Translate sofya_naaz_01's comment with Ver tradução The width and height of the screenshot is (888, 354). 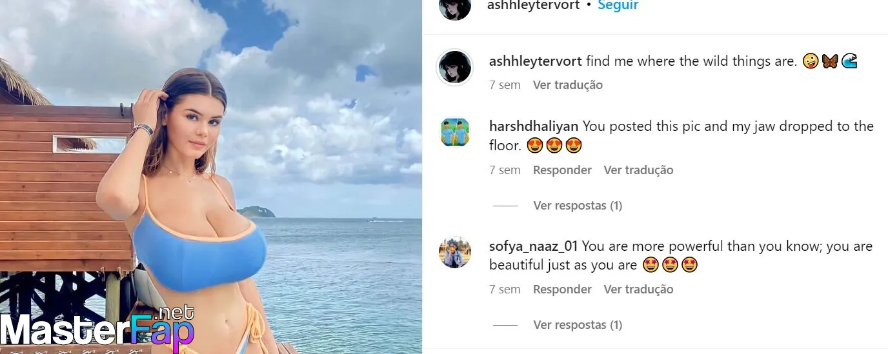click(638, 290)
